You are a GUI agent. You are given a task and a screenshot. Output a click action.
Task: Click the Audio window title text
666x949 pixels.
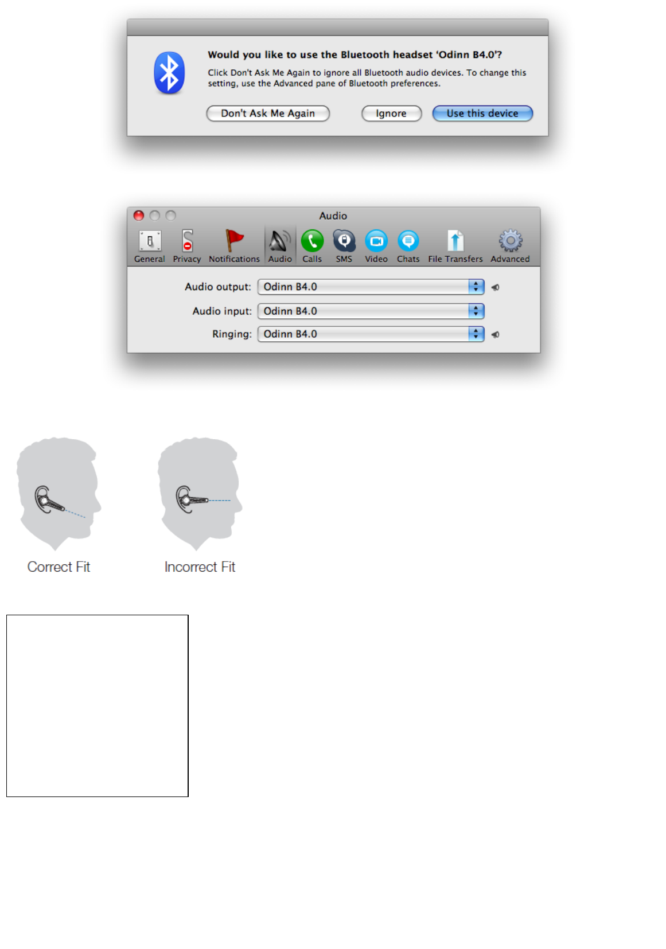click(x=333, y=216)
